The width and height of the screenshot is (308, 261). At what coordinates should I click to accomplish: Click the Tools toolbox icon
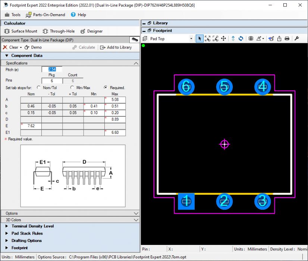[x=7, y=15]
